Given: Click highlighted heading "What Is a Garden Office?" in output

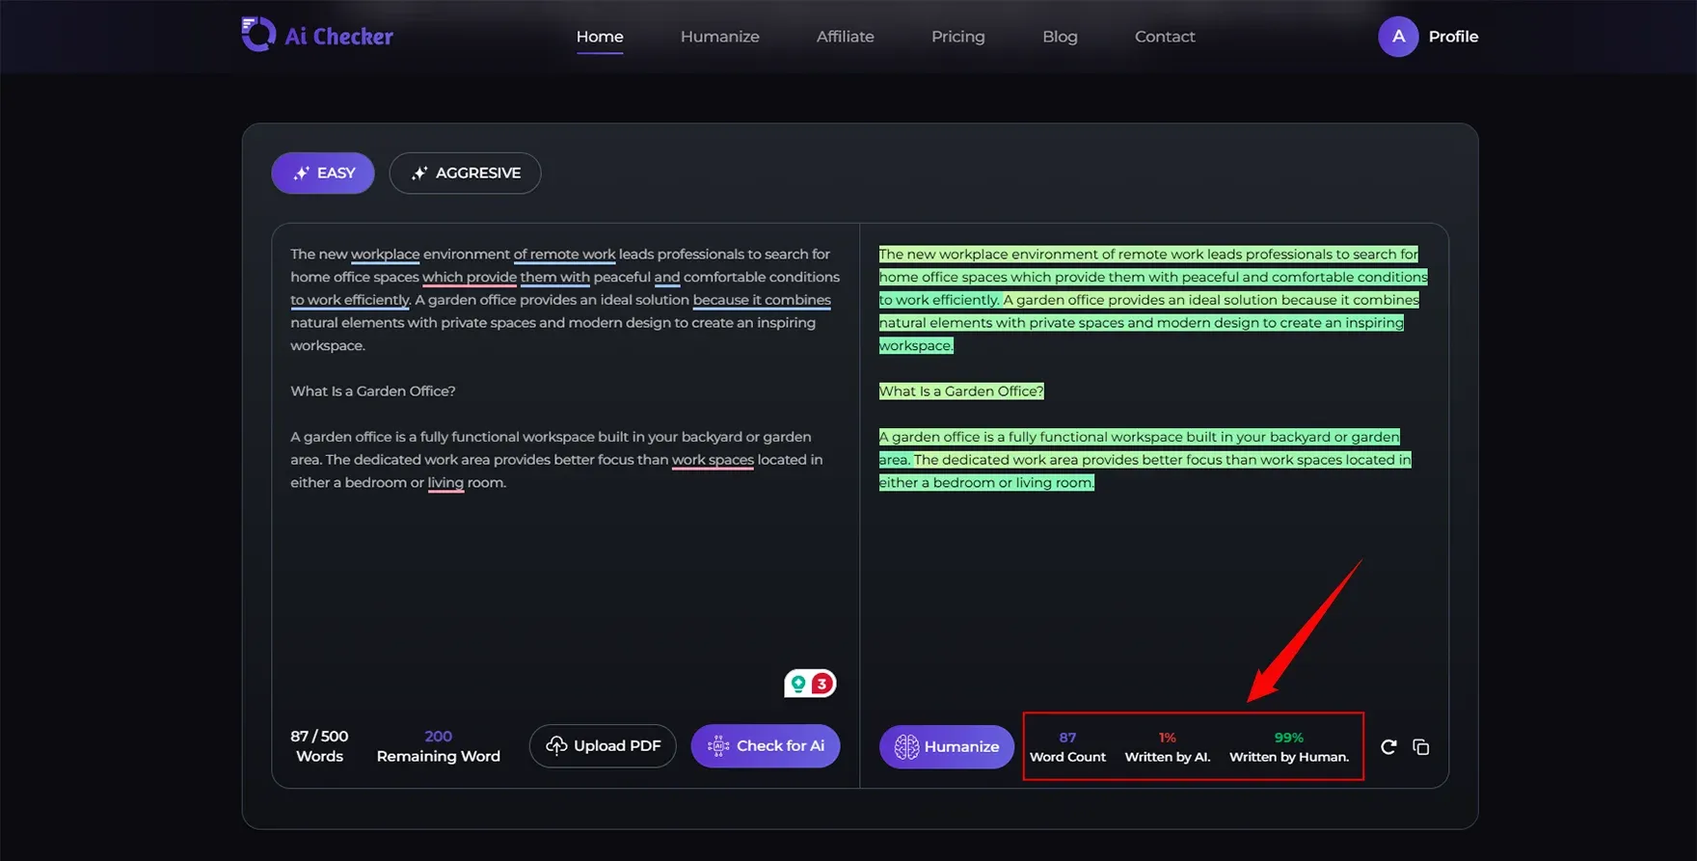Looking at the screenshot, I should point(961,391).
